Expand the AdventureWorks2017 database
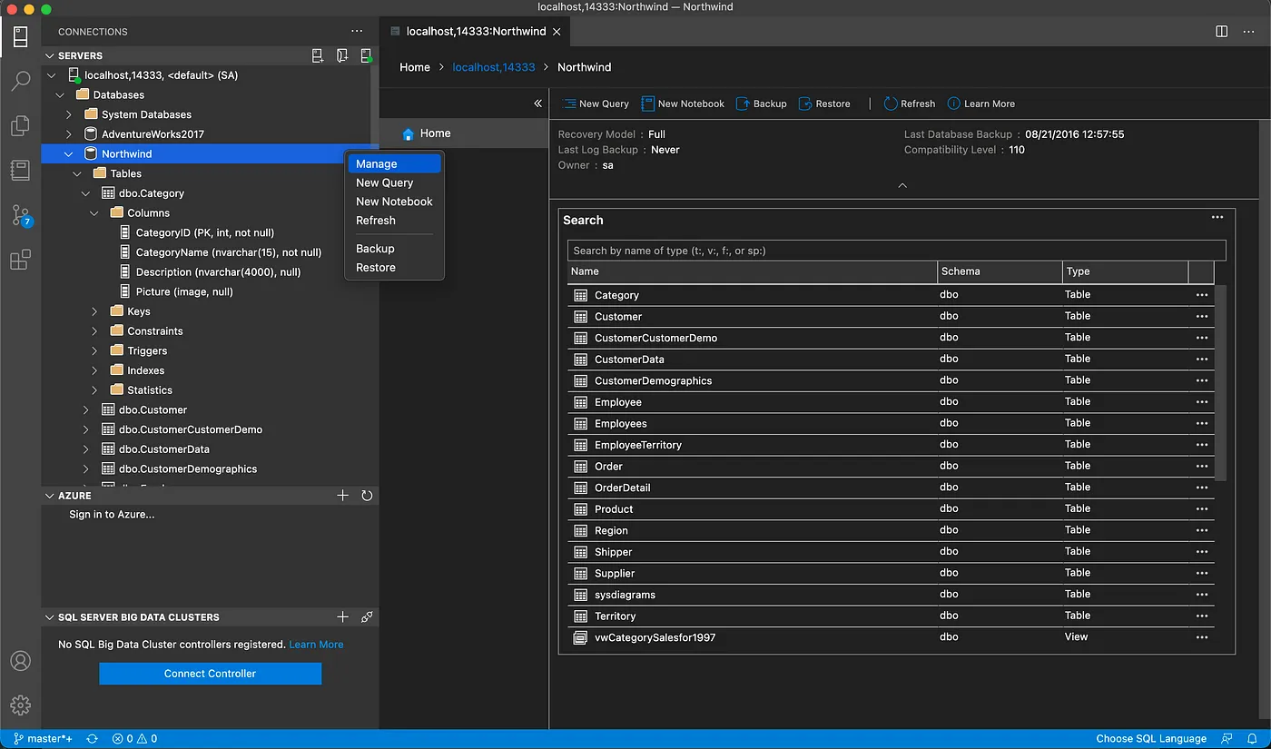 [x=69, y=134]
